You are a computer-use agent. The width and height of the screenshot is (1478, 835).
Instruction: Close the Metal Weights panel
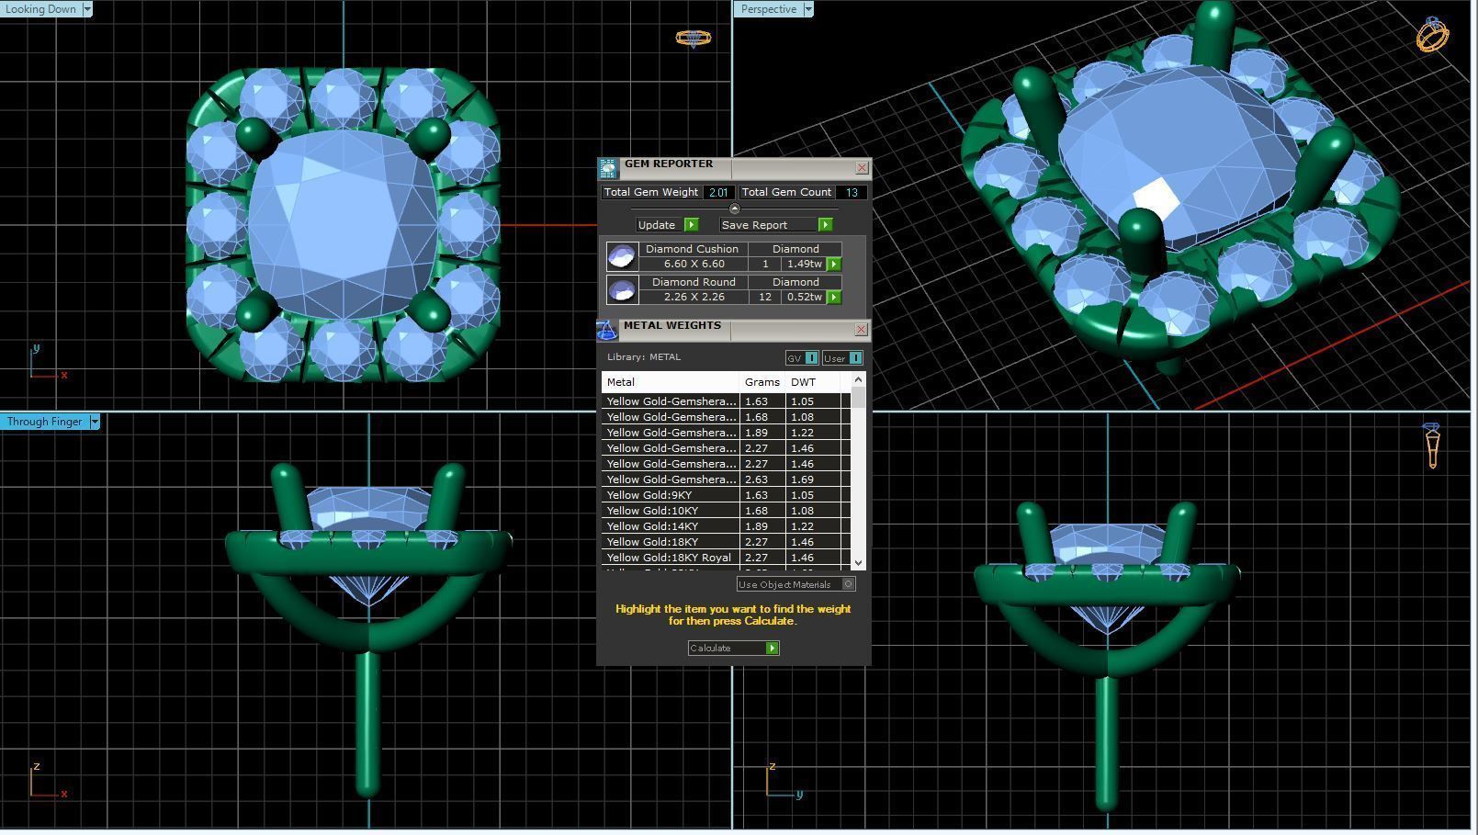tap(861, 329)
